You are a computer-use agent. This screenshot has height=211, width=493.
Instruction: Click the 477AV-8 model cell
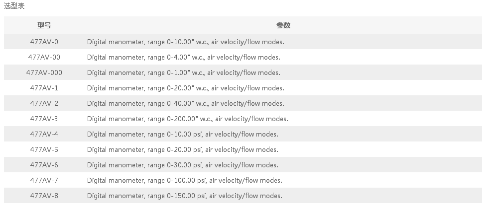tap(44, 196)
